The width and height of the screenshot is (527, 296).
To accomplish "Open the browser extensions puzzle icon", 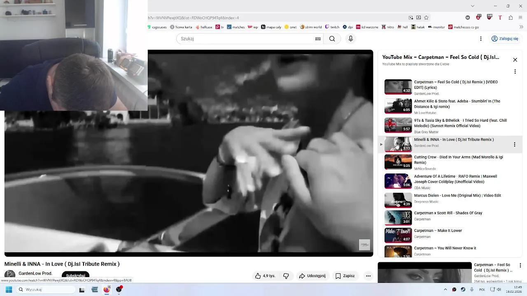I will [511, 18].
